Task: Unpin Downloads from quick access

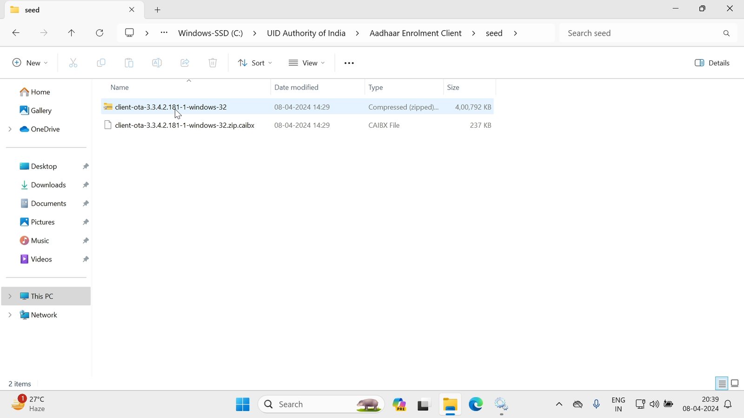Action: [x=86, y=185]
